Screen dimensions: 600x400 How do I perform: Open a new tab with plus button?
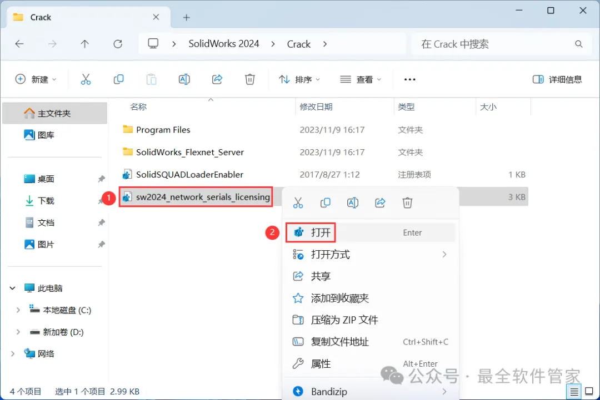pyautogui.click(x=186, y=18)
